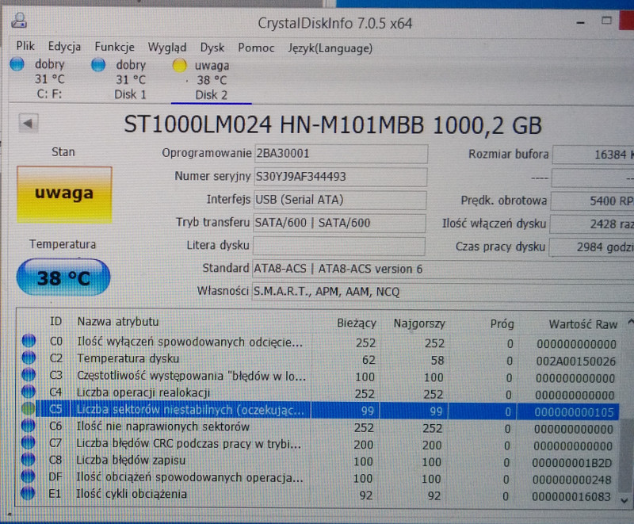Click the Tryb transferu field SATA/600

click(x=339, y=223)
